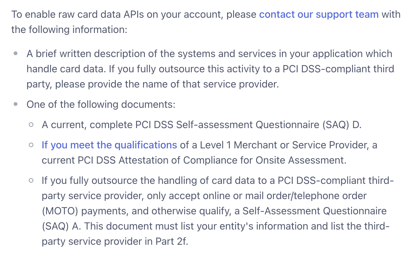Screen dimensions: 411x253
Task: Click 'Attestation of Compliance for Onsite Assessment' text
Action: point(232,160)
